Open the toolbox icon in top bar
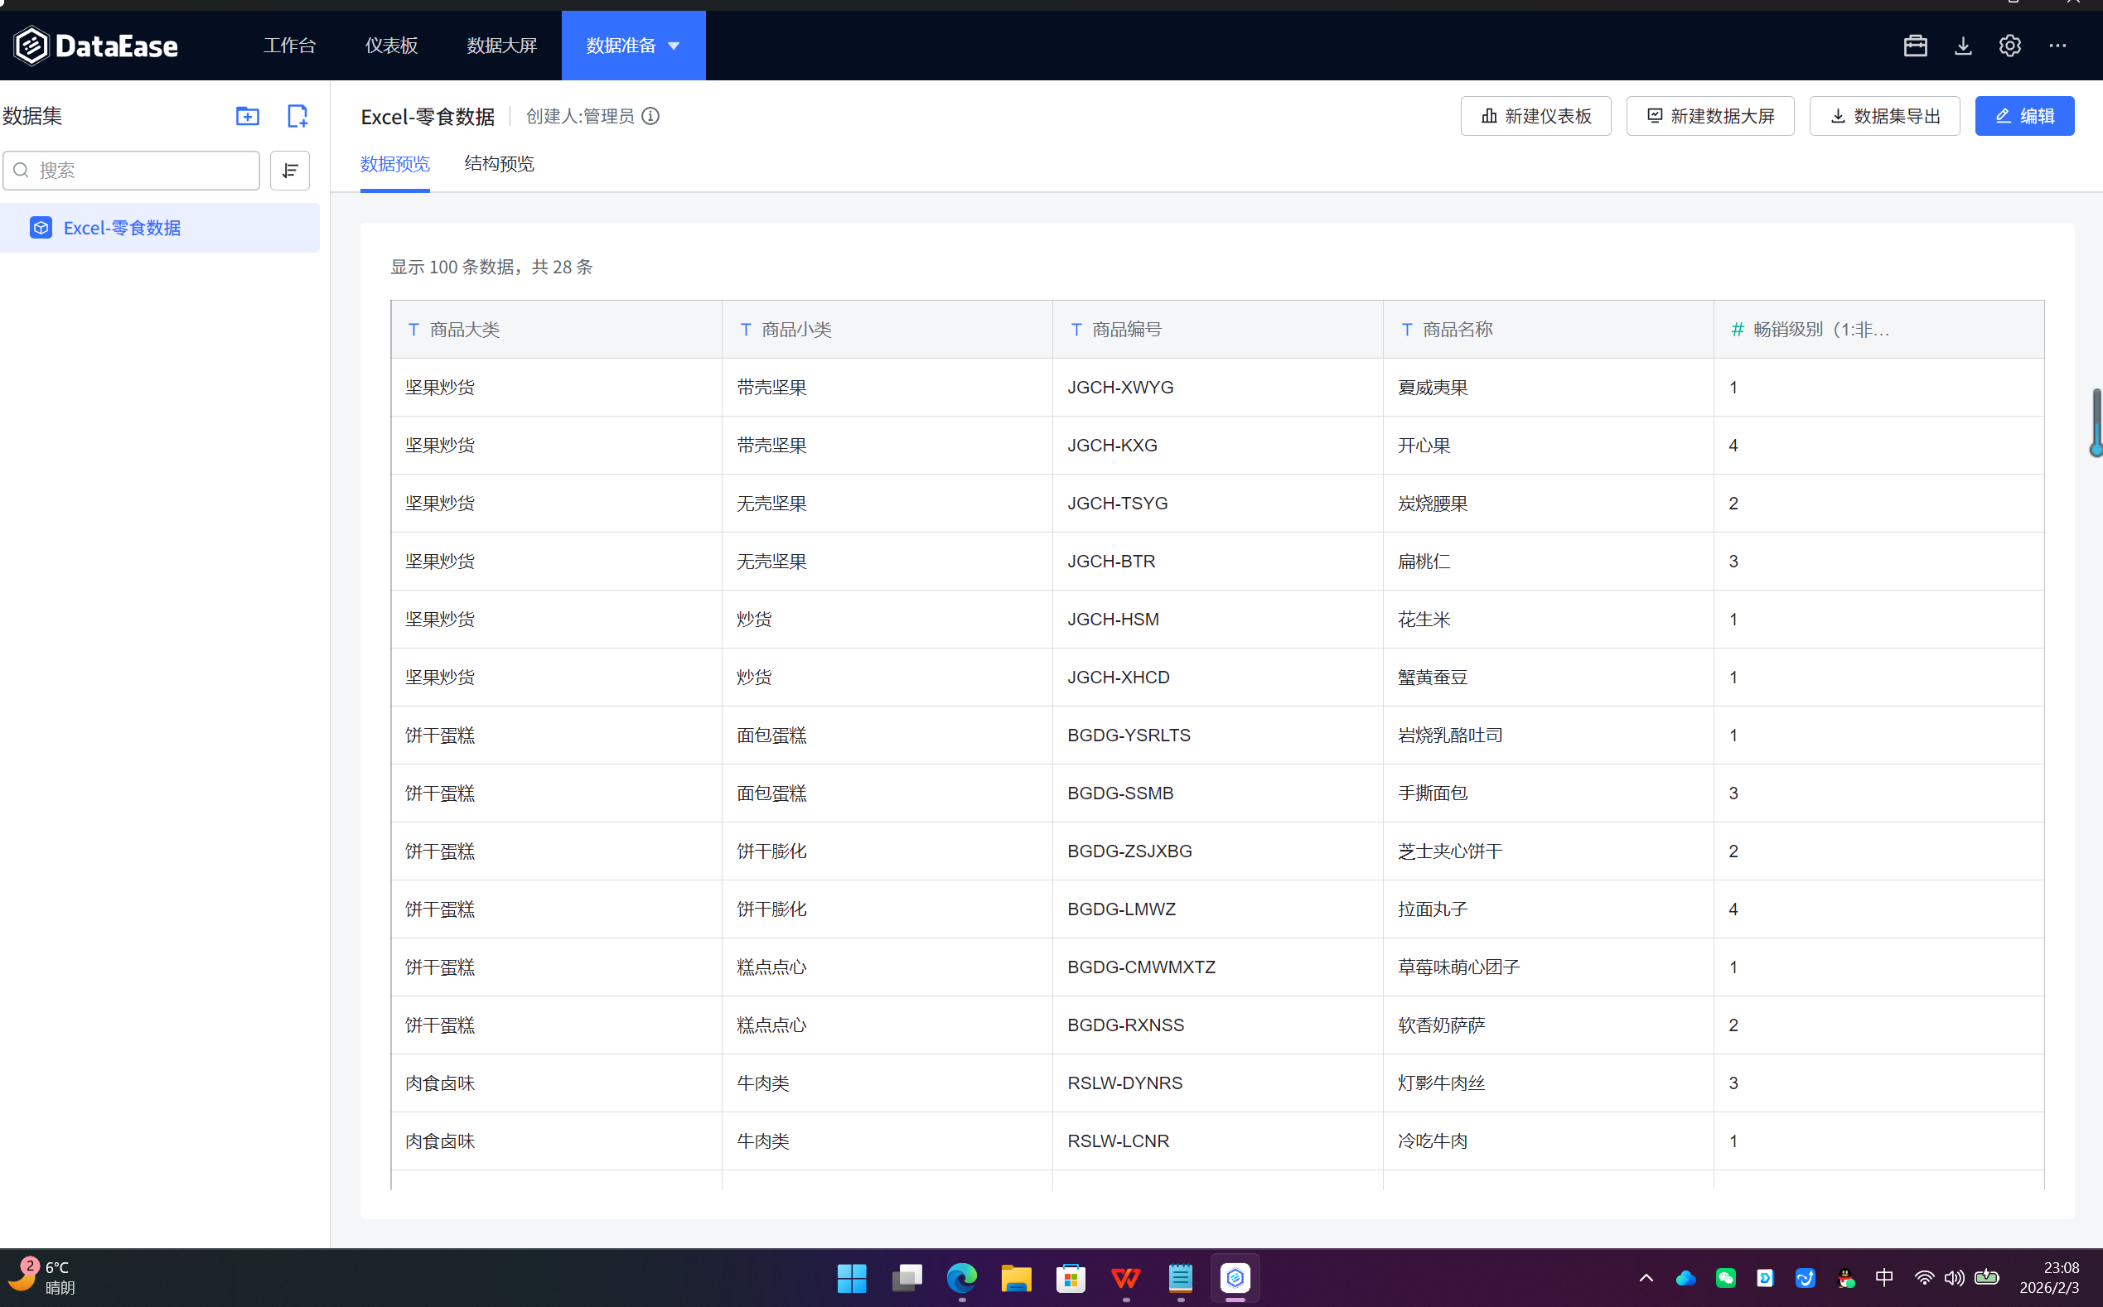The width and height of the screenshot is (2103, 1307). 1914,46
